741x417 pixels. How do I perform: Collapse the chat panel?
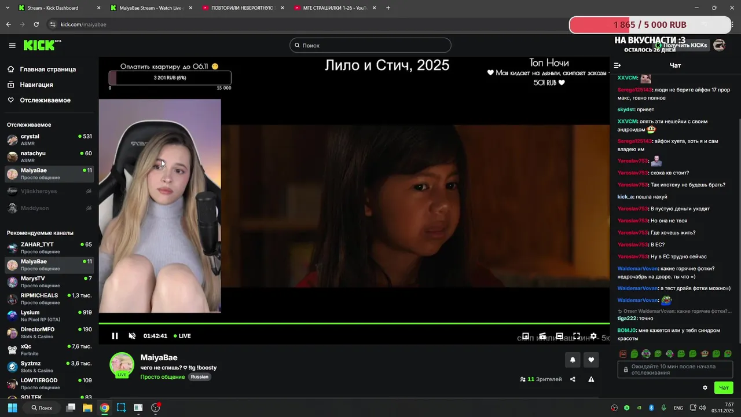pos(617,65)
